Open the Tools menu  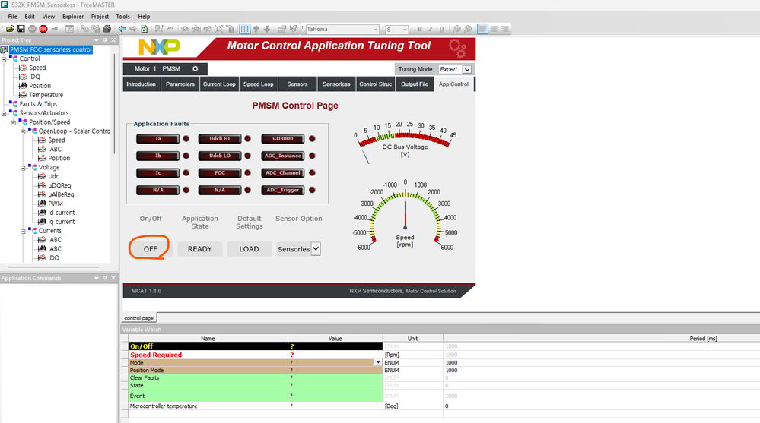122,17
